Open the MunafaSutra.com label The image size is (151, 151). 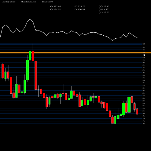click(29, 2)
